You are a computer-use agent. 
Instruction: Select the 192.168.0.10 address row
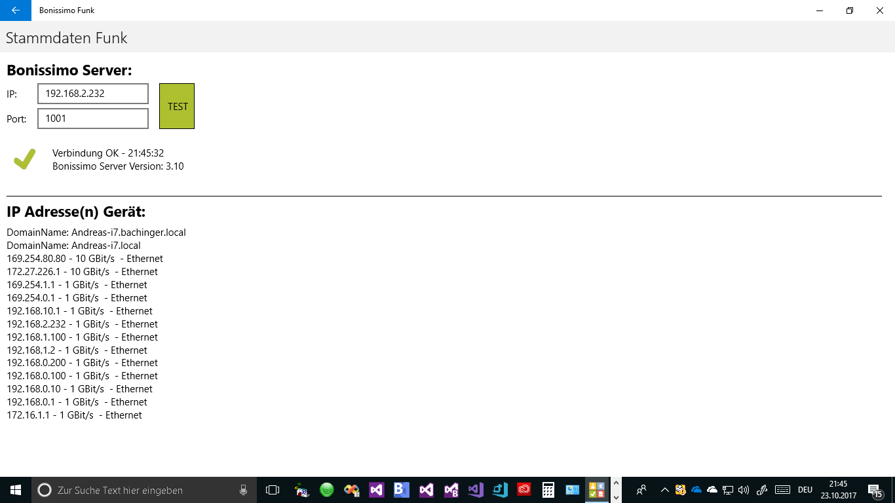79,389
